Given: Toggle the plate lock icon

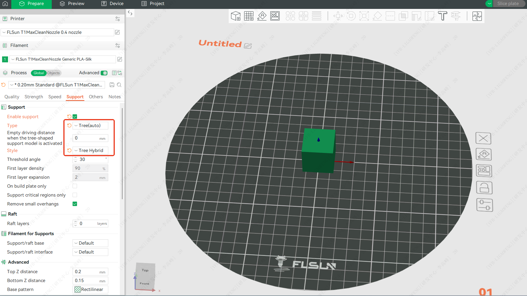Looking at the screenshot, I should point(484,188).
